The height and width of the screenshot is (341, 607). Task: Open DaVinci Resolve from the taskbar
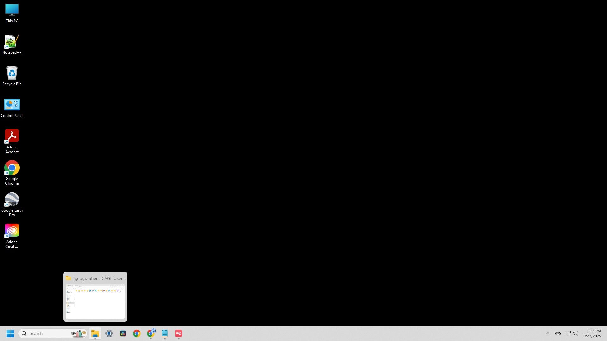[x=123, y=333]
